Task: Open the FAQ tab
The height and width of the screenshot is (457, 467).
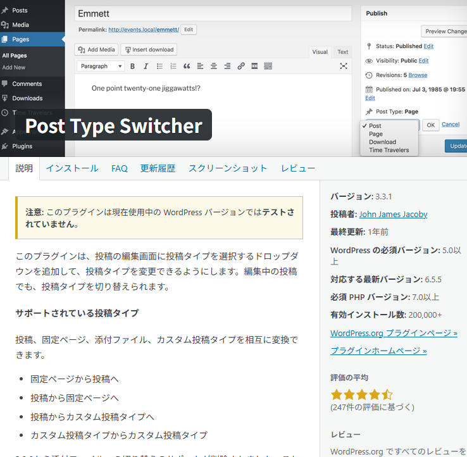Action: [120, 168]
